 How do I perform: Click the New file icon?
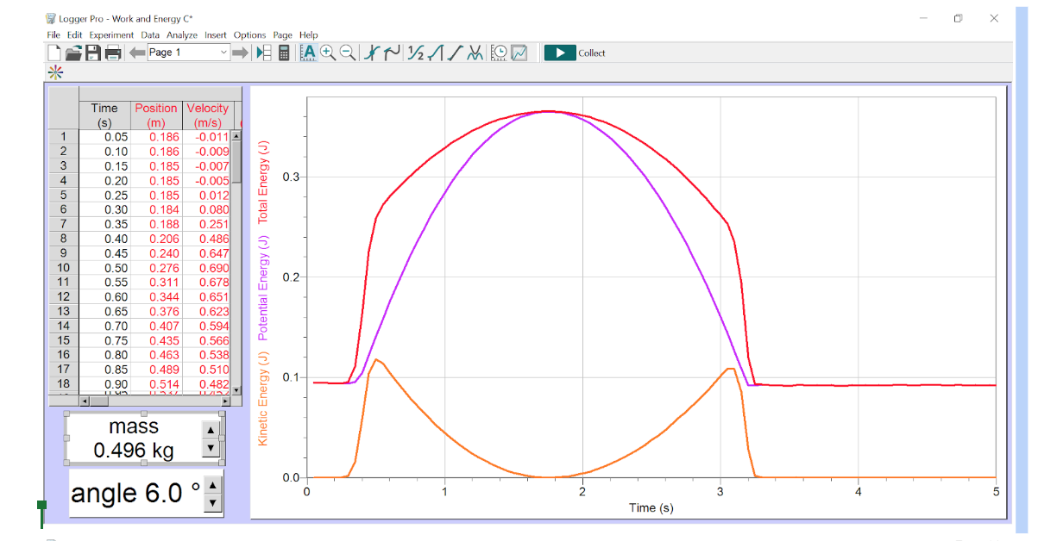click(54, 53)
